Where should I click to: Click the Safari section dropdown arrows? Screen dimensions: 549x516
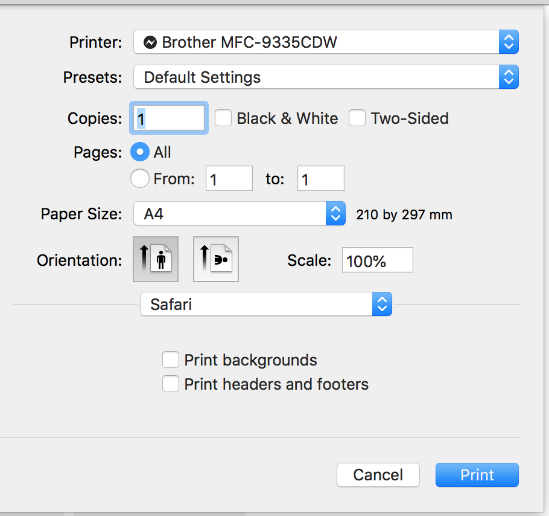pos(382,304)
